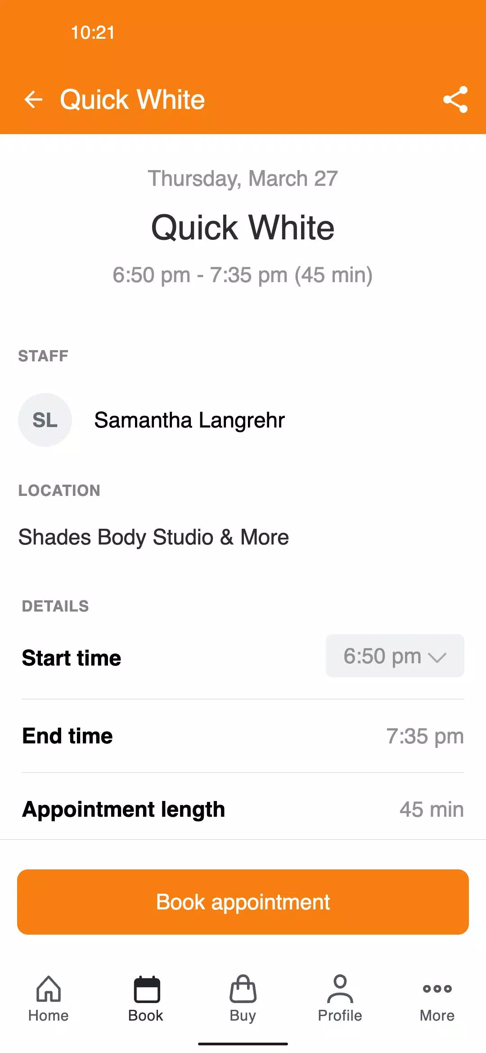The image size is (486, 1053).
Task: Tap the Appointment length row
Action: point(243,809)
